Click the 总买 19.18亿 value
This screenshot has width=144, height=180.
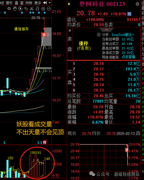coord(133,96)
